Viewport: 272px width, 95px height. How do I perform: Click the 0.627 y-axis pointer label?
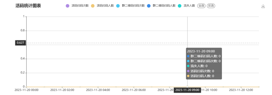click(x=20, y=43)
